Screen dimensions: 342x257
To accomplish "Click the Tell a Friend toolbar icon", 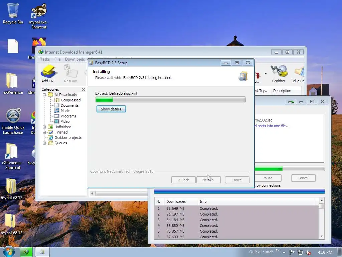I will click(298, 74).
